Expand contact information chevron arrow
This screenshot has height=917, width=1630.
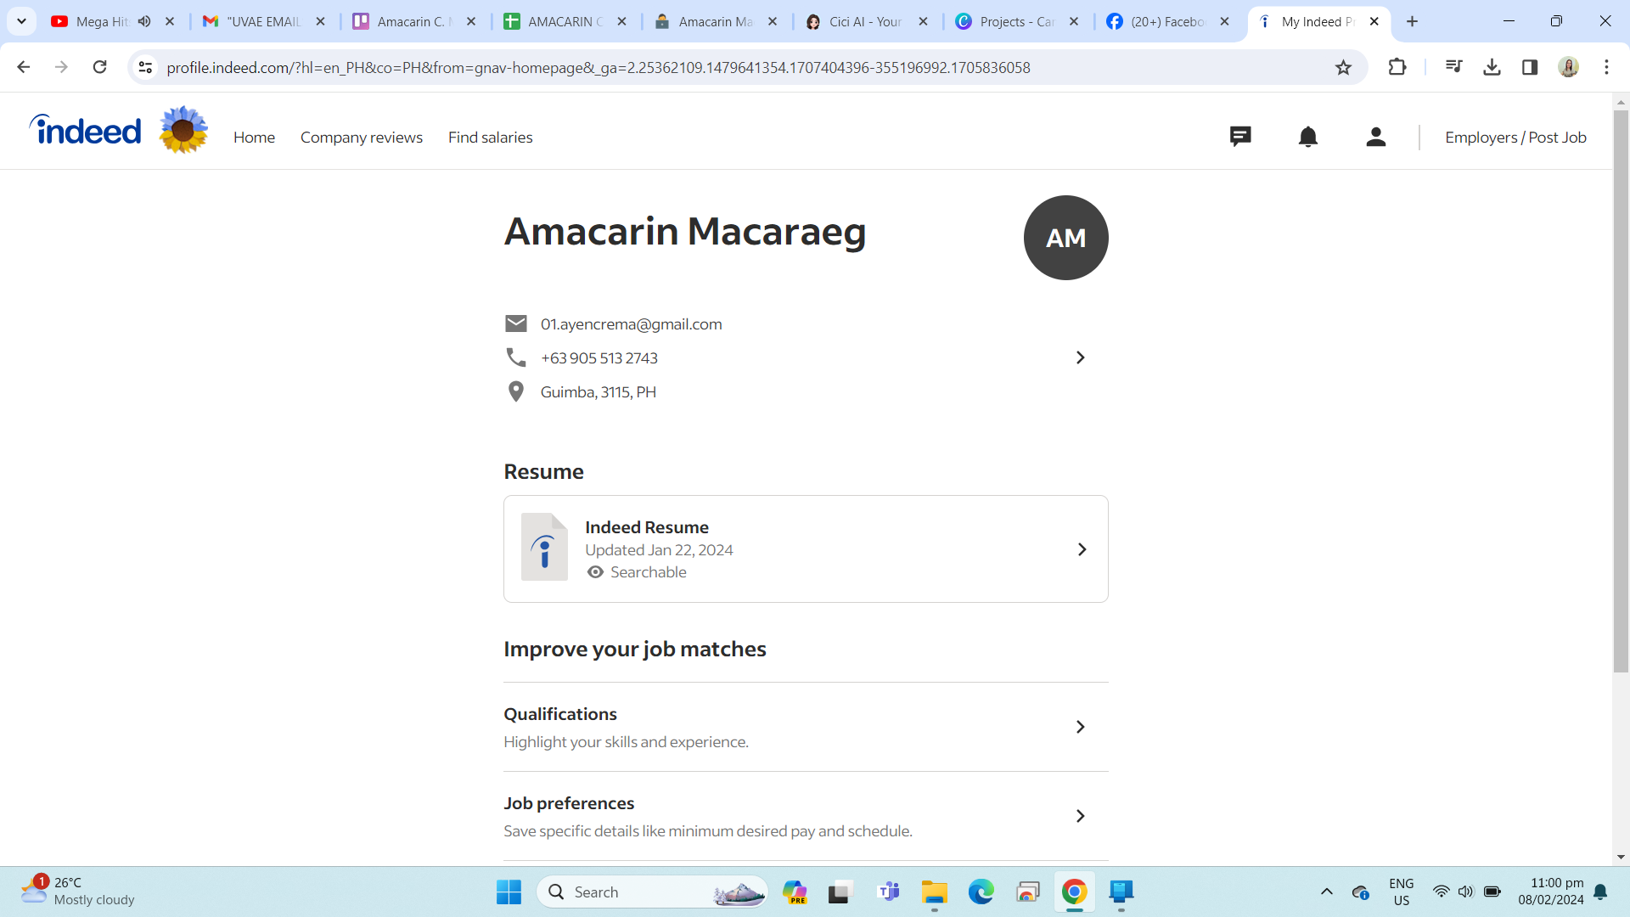[1080, 358]
